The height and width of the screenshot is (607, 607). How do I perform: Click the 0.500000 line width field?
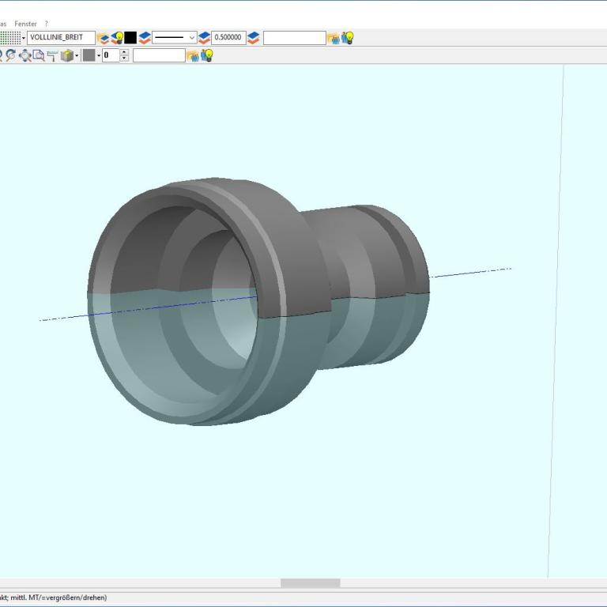point(228,38)
